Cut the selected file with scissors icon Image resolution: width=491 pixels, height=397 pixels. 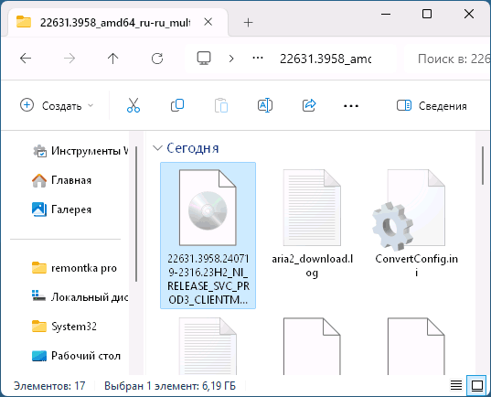click(x=133, y=105)
